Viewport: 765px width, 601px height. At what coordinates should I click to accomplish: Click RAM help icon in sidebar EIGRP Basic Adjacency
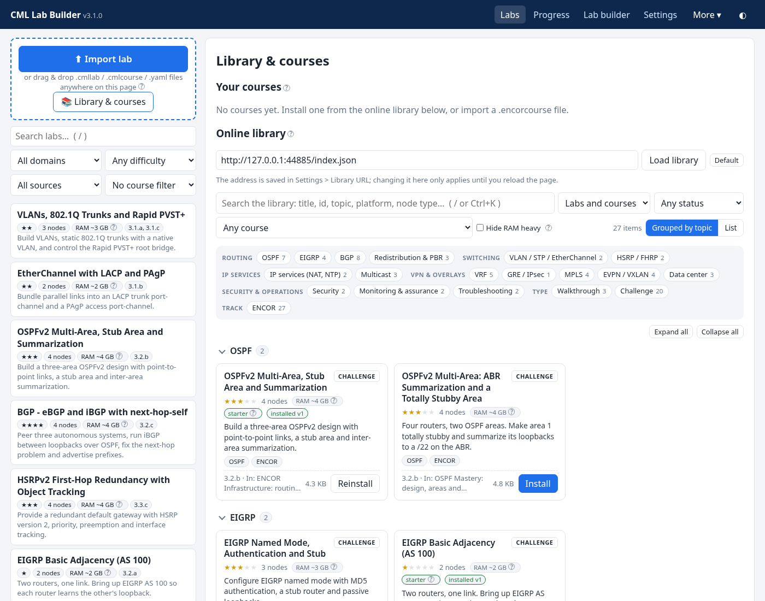click(x=108, y=573)
